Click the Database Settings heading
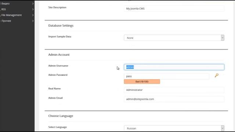 [x=61, y=26]
